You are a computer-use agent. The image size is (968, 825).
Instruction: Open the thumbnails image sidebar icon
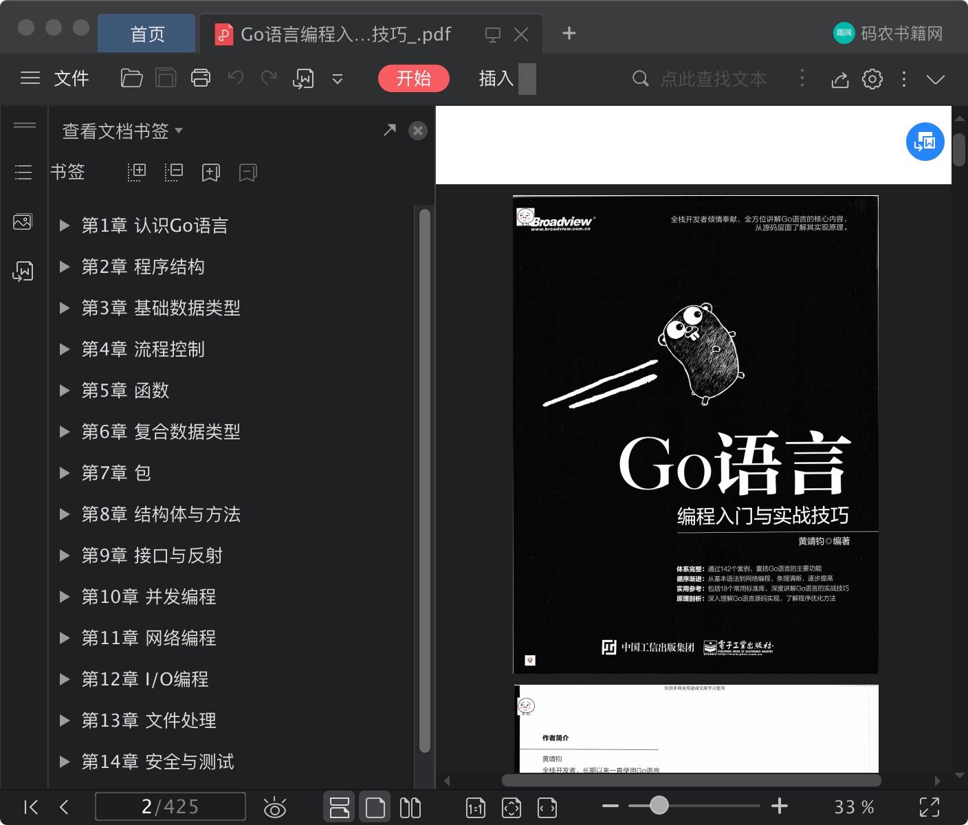[x=23, y=222]
